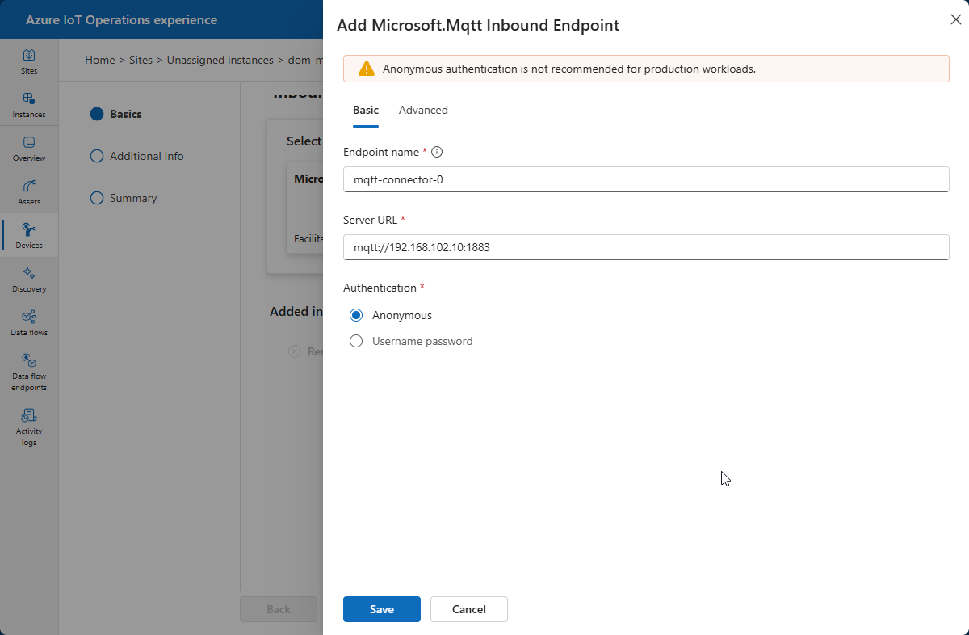The image size is (969, 635).
Task: Click the Endpoint name text field
Action: click(645, 179)
